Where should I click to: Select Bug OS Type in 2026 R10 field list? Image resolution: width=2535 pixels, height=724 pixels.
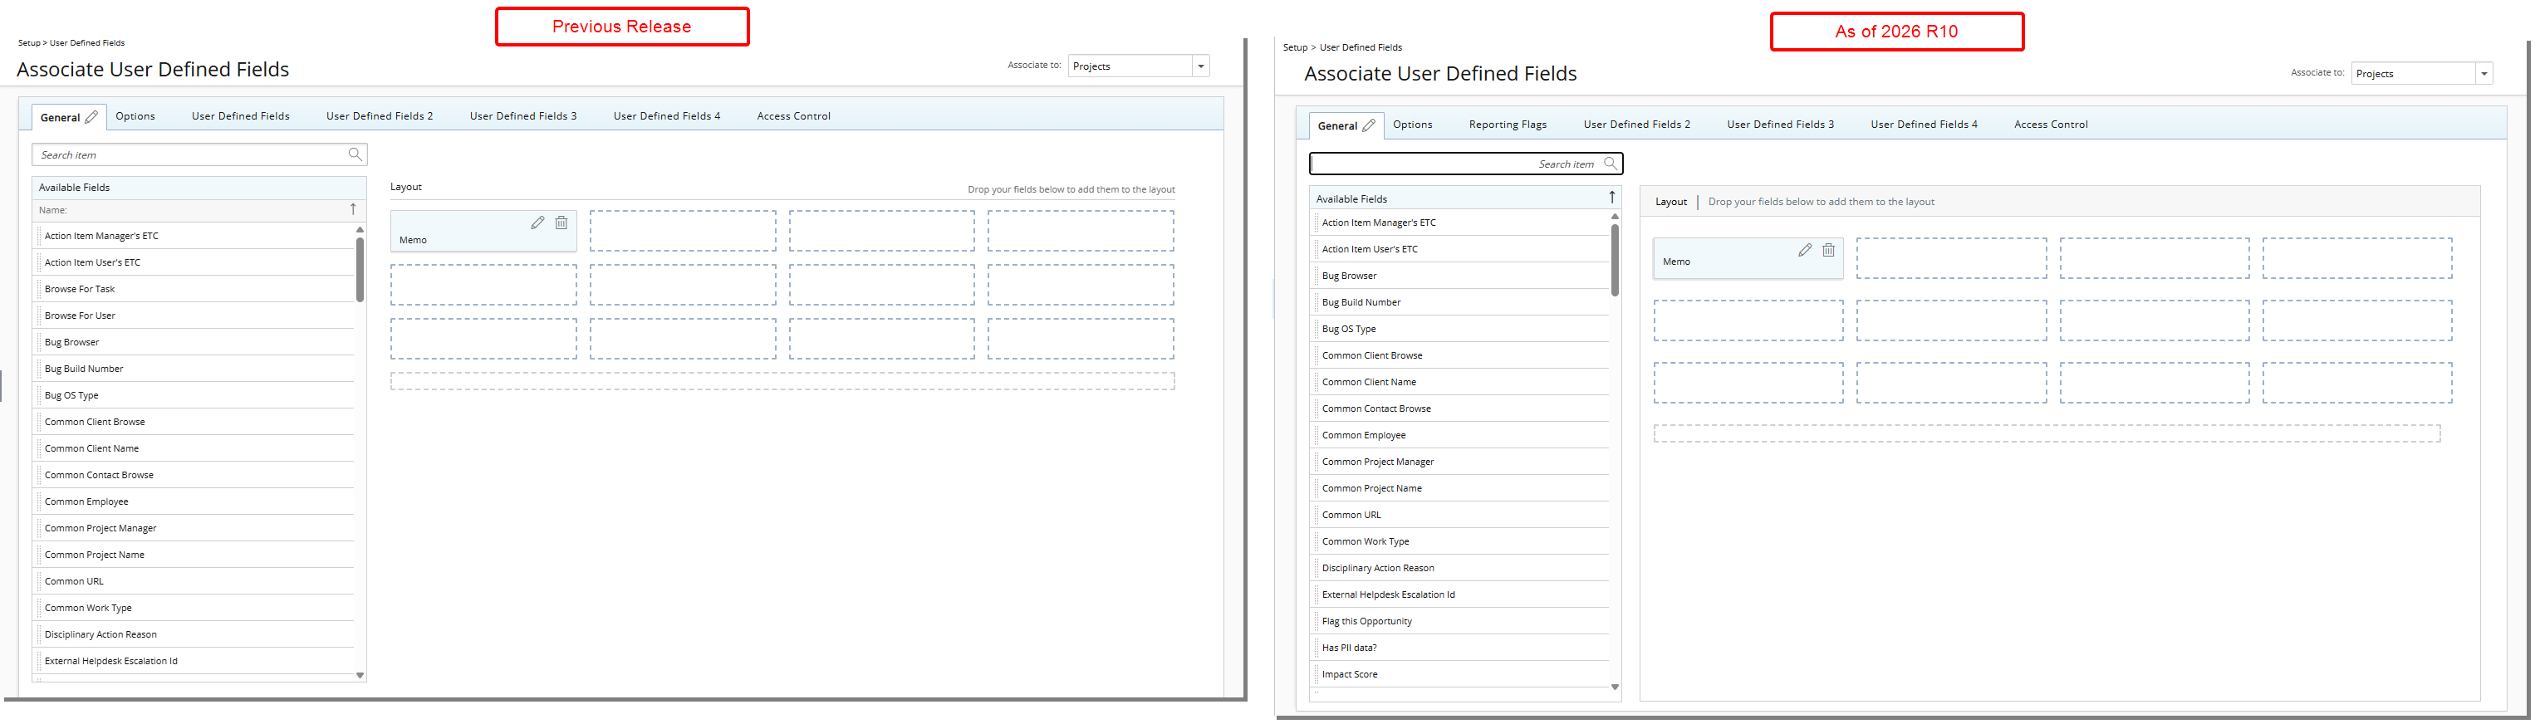click(x=1461, y=329)
